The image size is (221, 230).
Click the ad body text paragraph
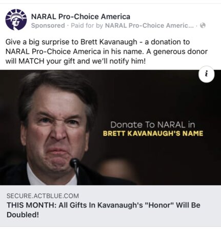(x=107, y=51)
